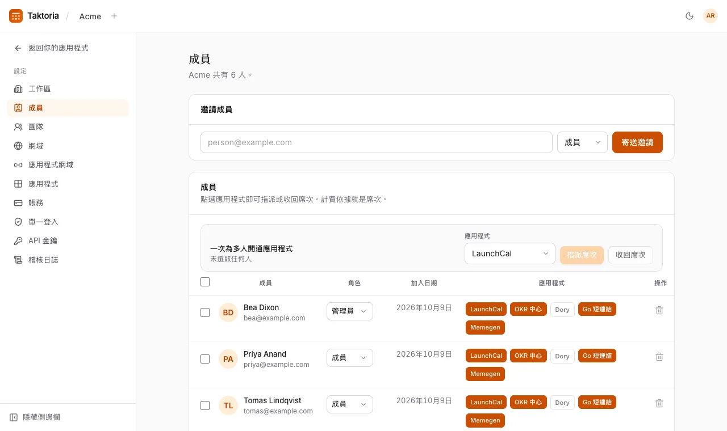This screenshot has height=431, width=727.
Task: Delete Priya Anand using trash icon
Action: point(659,357)
